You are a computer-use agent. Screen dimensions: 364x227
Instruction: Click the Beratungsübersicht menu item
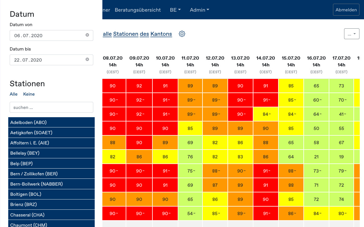point(138,10)
